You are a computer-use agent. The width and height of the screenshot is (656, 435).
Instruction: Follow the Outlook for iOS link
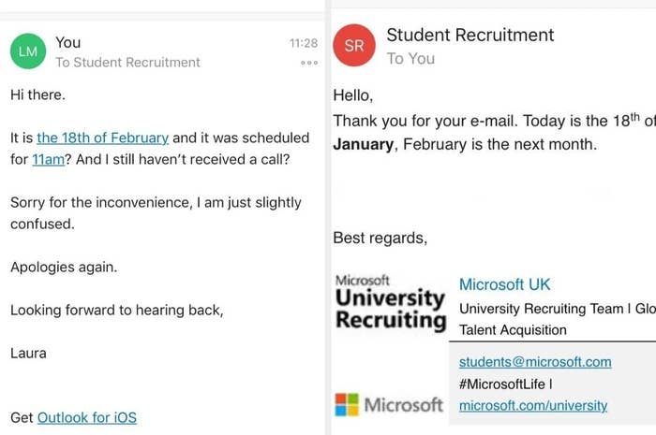point(87,417)
